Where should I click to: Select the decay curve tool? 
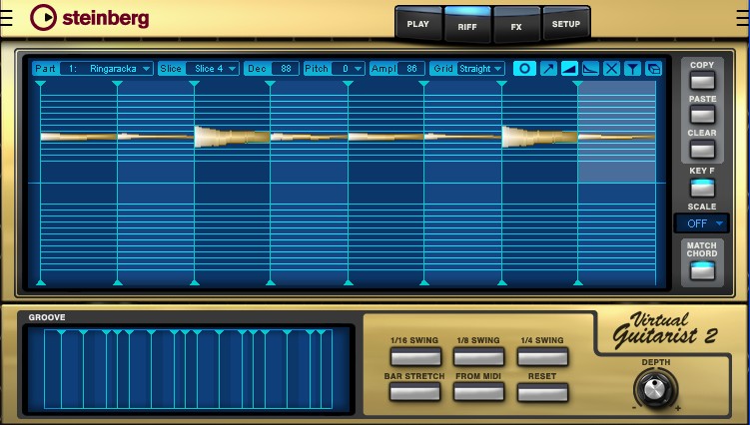(590, 69)
